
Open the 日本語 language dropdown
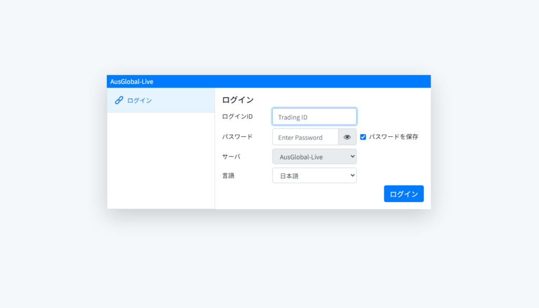pyautogui.click(x=314, y=176)
